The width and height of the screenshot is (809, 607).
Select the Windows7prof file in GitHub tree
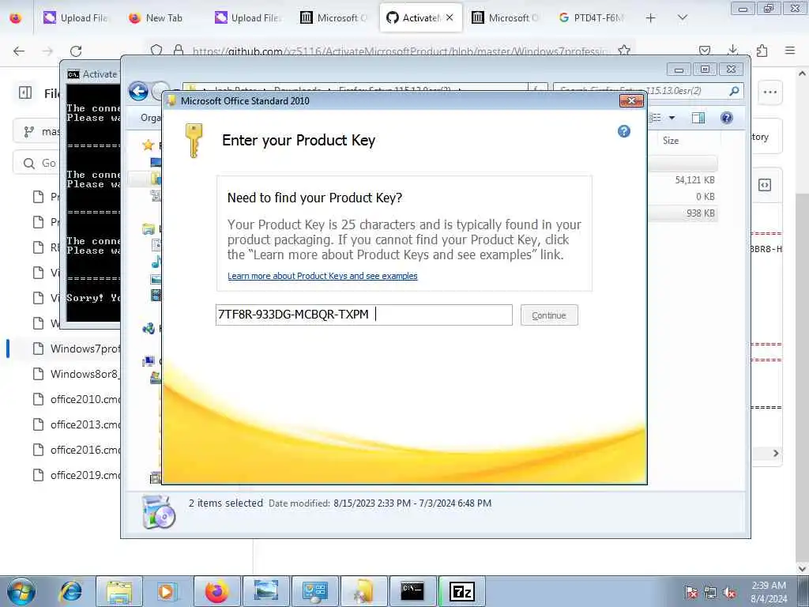(x=77, y=349)
